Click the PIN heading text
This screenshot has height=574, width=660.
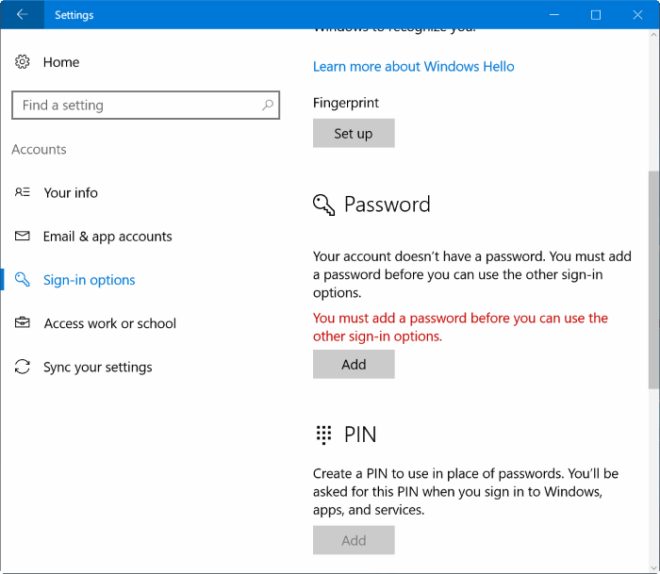(360, 435)
